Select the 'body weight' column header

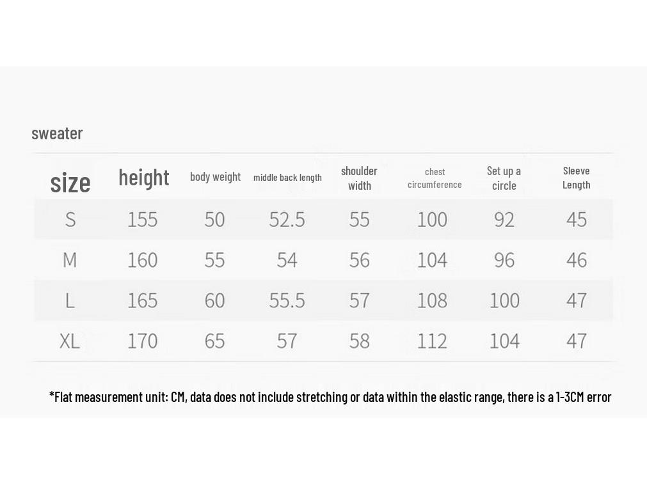tap(215, 177)
